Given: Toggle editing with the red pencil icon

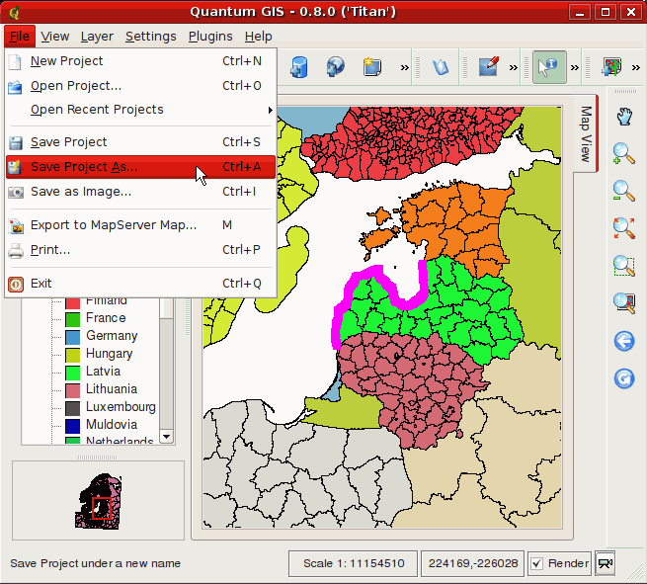Looking at the screenshot, I should click(489, 66).
